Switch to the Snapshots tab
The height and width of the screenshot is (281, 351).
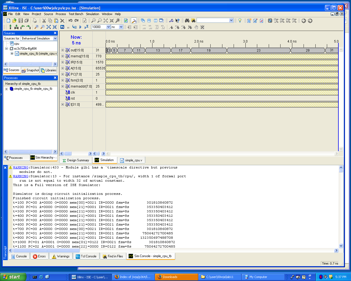click(x=30, y=70)
